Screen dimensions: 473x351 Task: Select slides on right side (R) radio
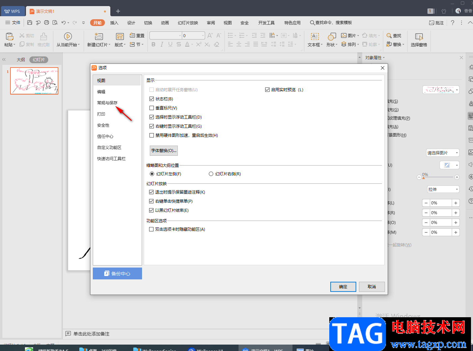pos(211,174)
